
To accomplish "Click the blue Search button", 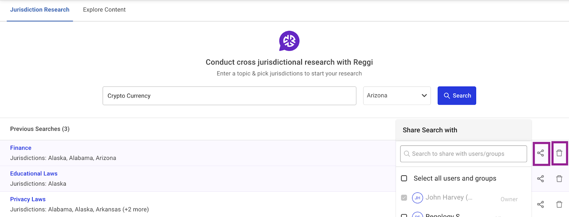I will click(457, 96).
